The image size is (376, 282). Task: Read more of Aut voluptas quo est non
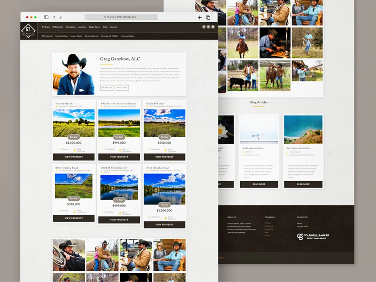pyautogui.click(x=303, y=184)
